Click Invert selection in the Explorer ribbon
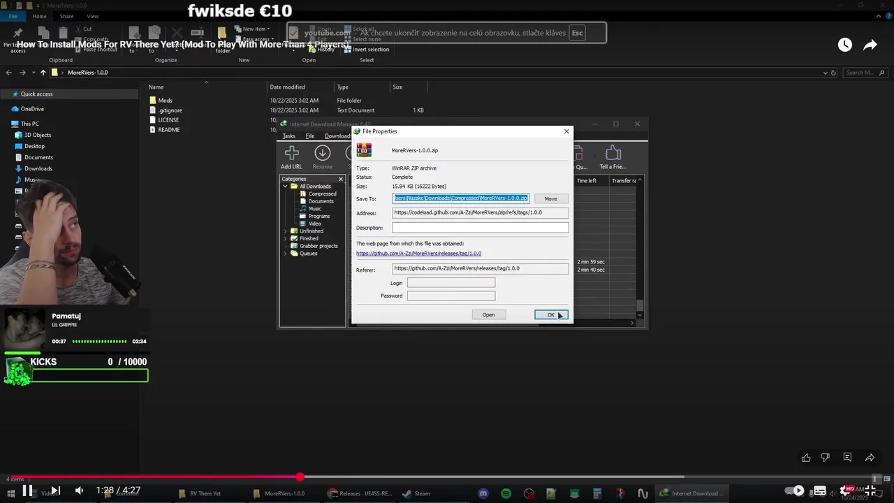Viewport: 894px width, 503px height. click(366, 50)
